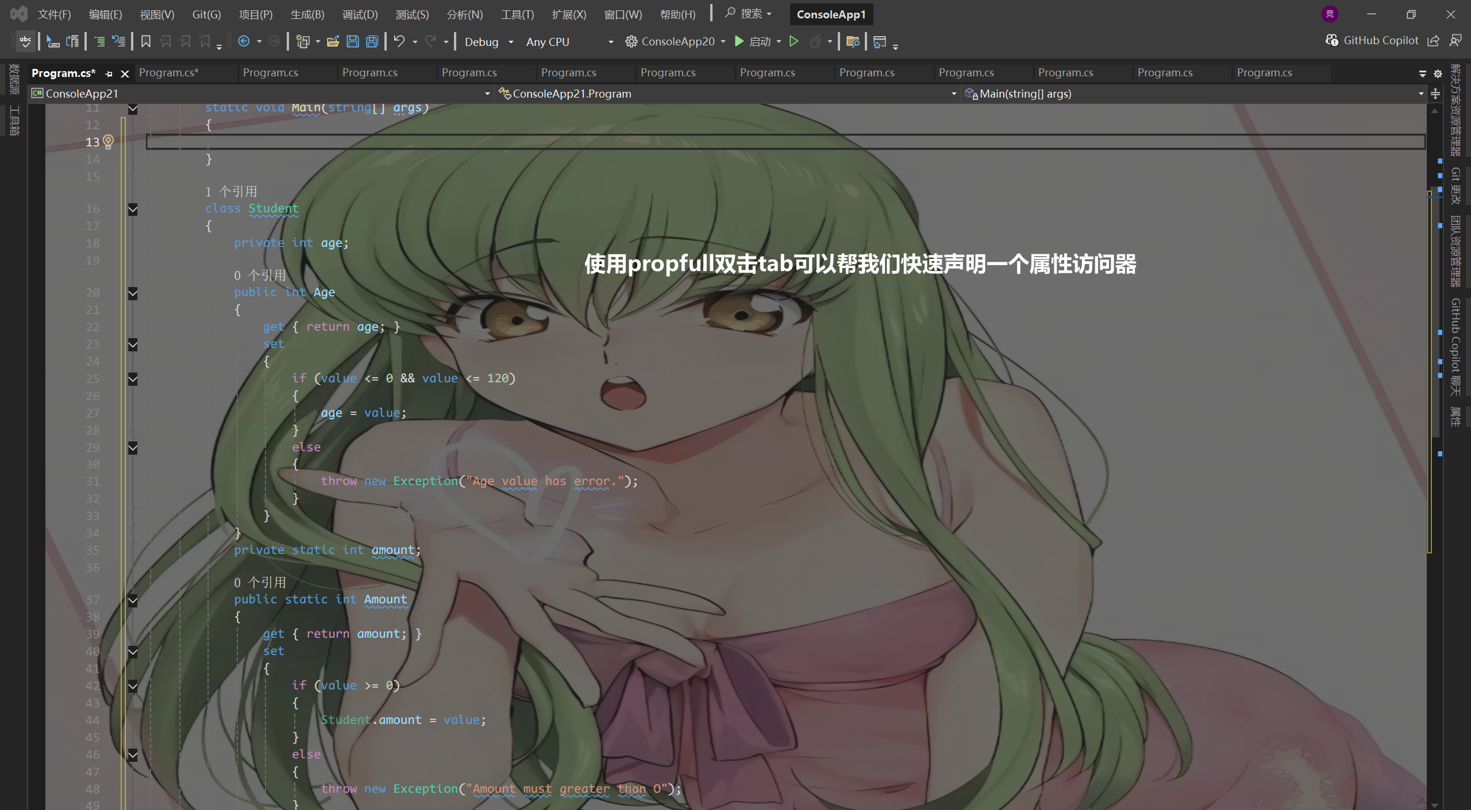The height and width of the screenshot is (810, 1471).
Task: Open the 搜索 search dropdown
Action: tap(749, 14)
